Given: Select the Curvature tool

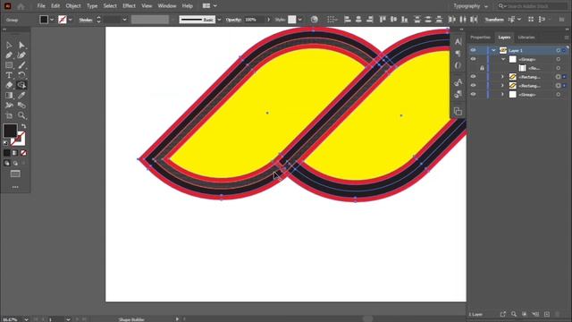Looking at the screenshot, I should pos(21,55).
